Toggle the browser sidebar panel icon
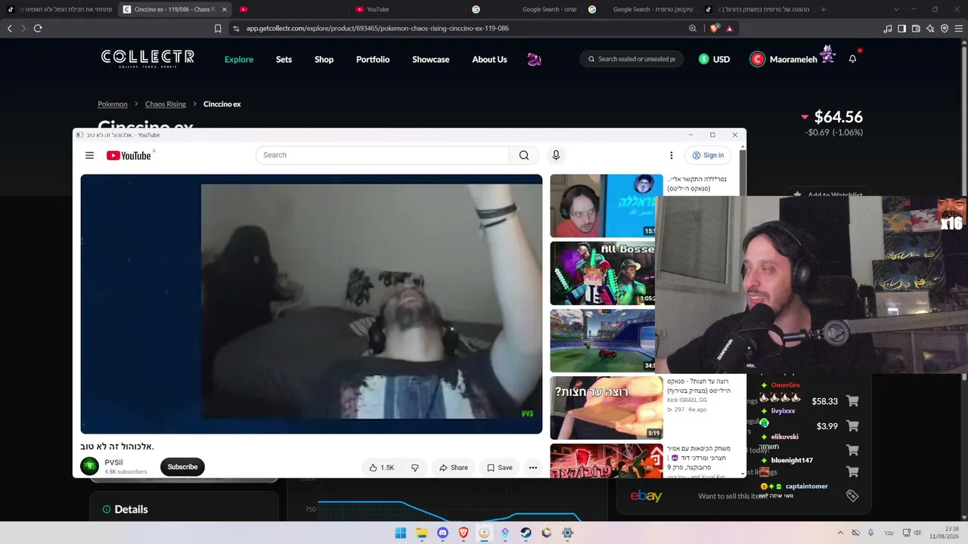 click(x=901, y=29)
